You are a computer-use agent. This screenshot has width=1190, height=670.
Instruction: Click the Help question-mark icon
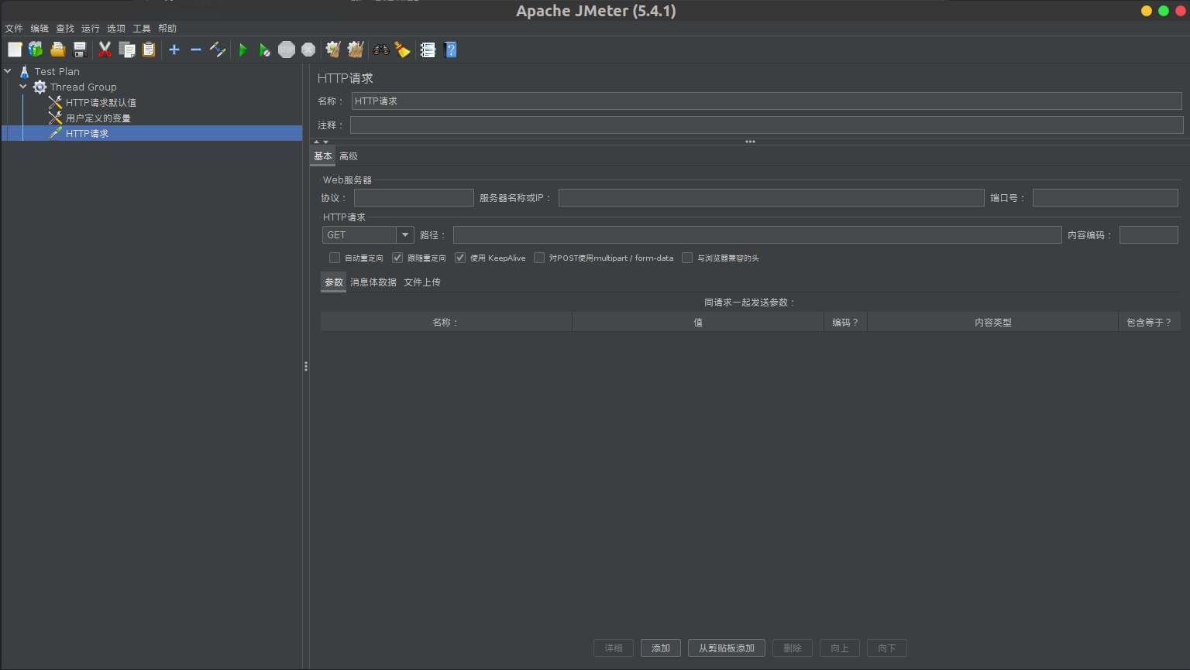point(450,50)
